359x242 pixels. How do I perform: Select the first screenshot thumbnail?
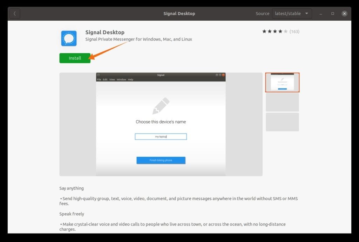(282, 82)
